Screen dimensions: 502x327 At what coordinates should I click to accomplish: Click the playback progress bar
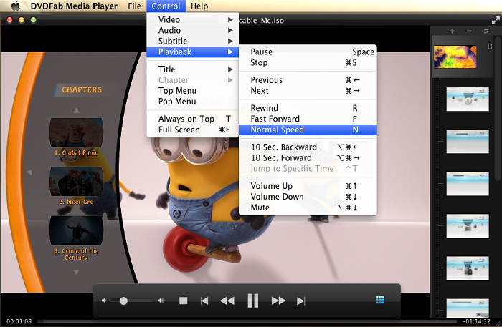tap(247, 321)
